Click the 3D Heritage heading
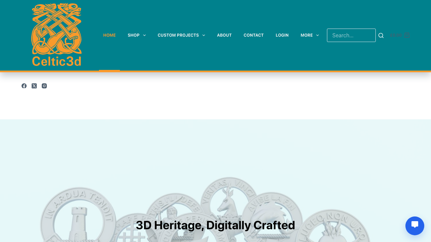 coord(215,225)
